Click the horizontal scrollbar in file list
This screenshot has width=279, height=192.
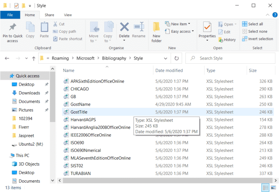167,180
